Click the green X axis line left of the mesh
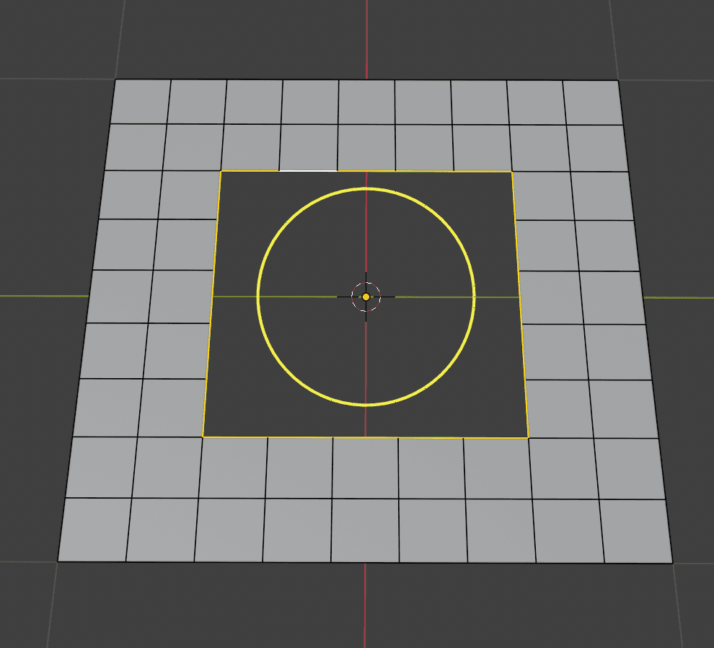 pos(43,296)
